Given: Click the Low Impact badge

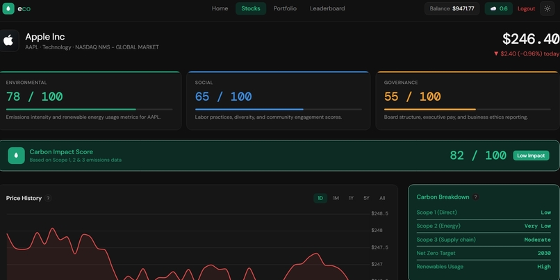Looking at the screenshot, I should click(531, 156).
